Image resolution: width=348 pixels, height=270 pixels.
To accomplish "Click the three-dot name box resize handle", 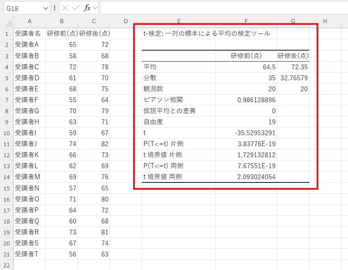I will coord(55,8).
